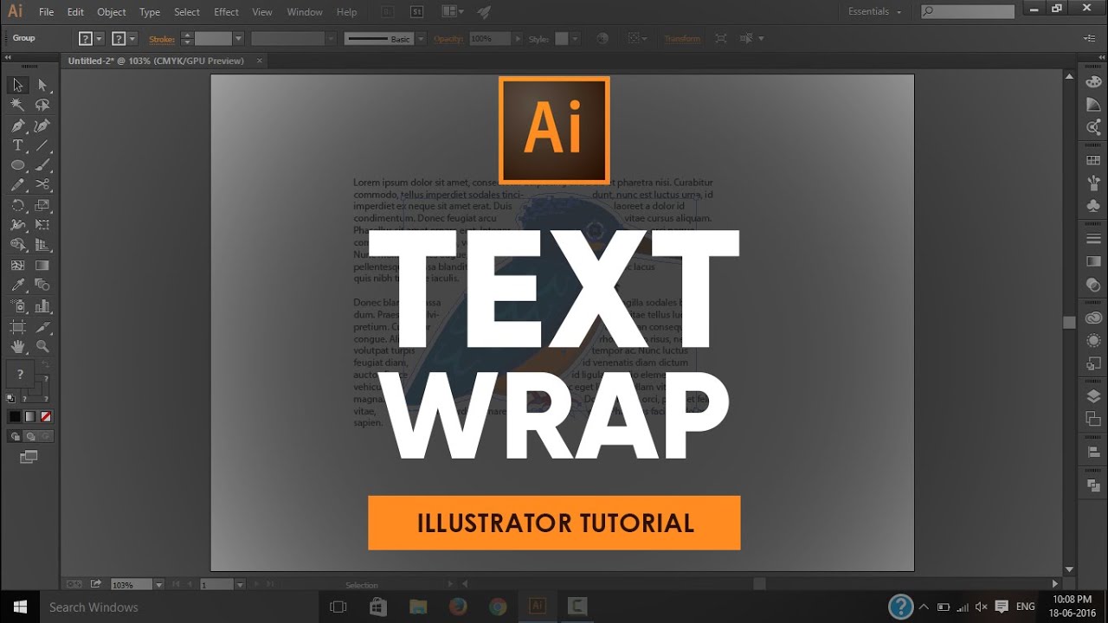Open the Layers panel icon
The image size is (1108, 623).
(x=1093, y=396)
